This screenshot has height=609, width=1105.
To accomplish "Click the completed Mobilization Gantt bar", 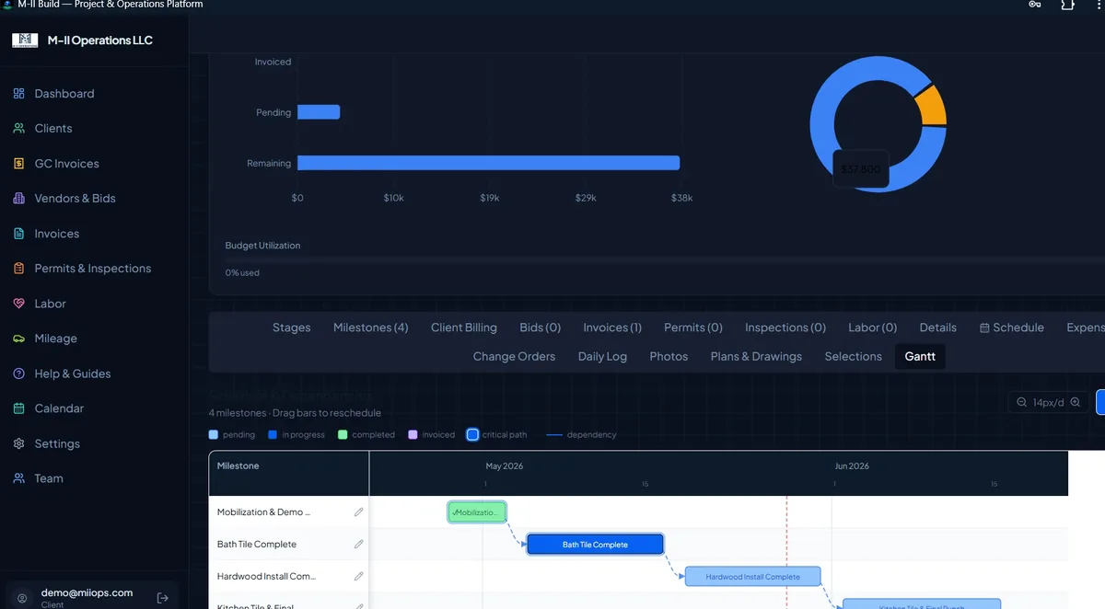I will [x=477, y=512].
